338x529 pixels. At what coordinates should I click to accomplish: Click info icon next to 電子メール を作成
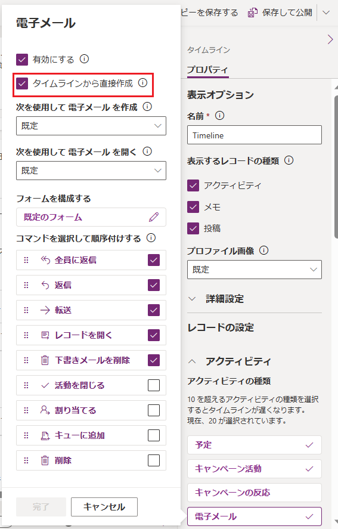(x=147, y=107)
